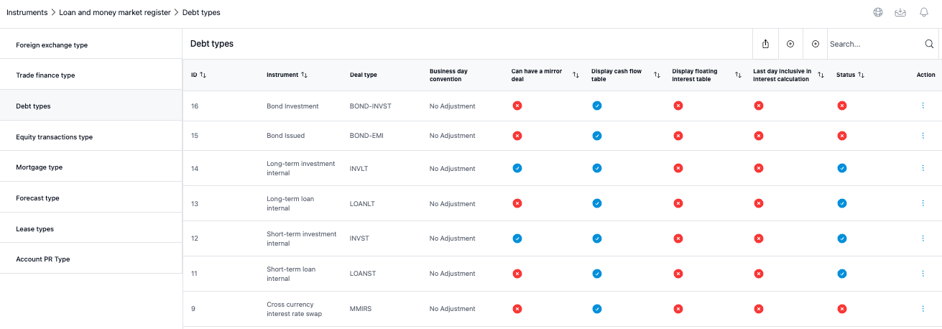Select Account PR Type in the sidebar
This screenshot has height=329, width=942.
[91, 259]
